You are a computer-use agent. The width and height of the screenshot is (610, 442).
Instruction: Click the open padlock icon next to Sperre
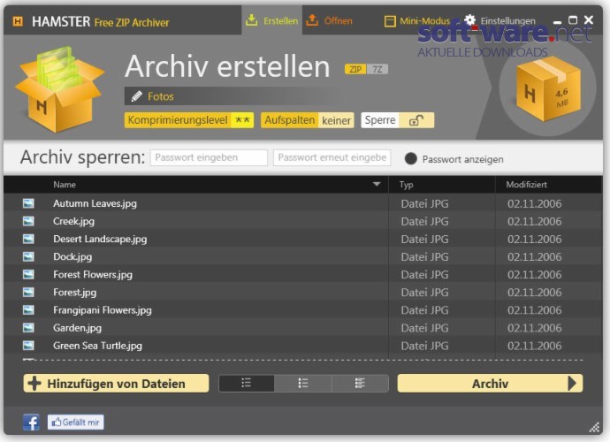pyautogui.click(x=416, y=120)
